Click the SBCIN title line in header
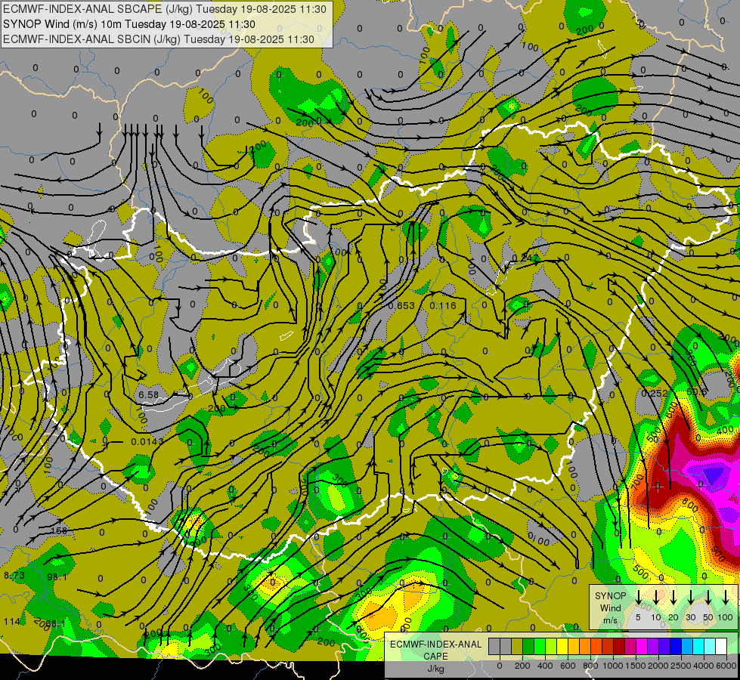Viewport: 740px width, 680px height. [159, 39]
